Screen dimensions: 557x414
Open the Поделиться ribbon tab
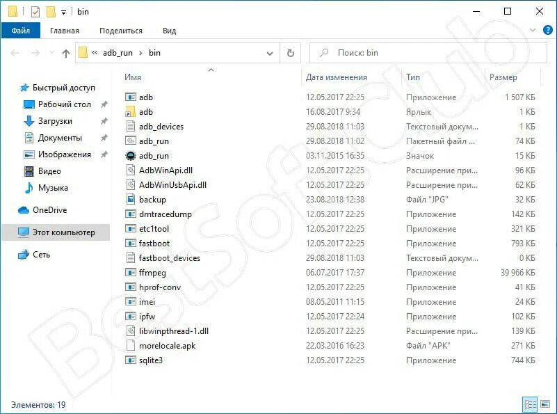point(121,31)
